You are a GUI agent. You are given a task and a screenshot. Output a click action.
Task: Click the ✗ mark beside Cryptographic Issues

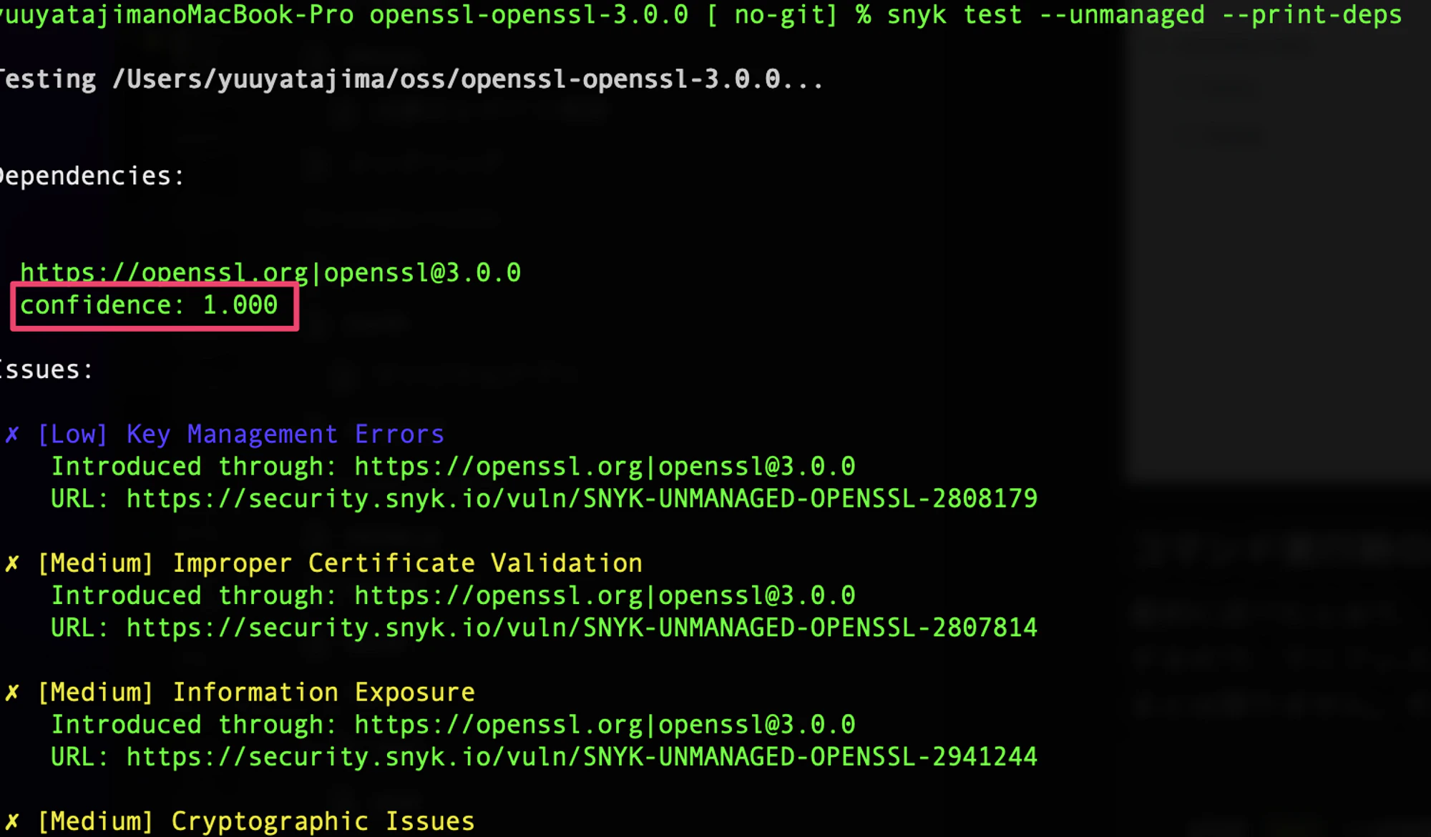point(12,822)
